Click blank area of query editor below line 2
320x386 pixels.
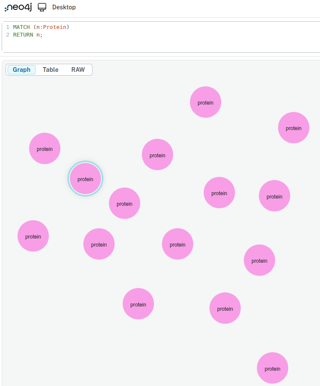[x=127, y=45]
